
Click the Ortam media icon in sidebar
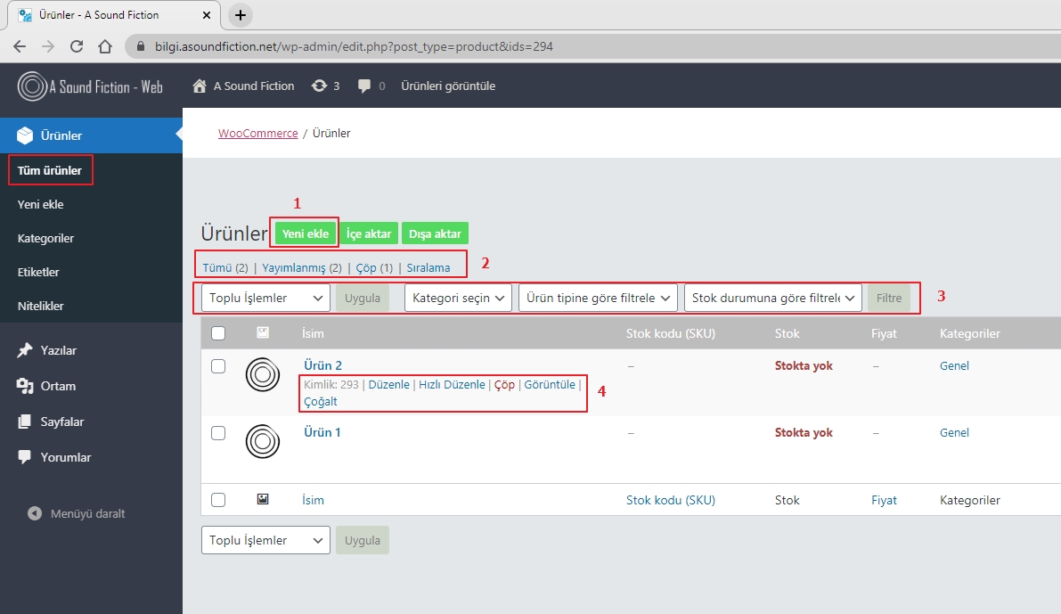coord(25,386)
